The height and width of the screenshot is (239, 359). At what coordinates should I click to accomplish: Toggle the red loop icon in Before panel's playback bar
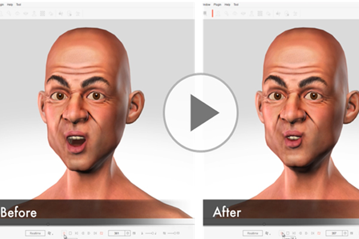(101, 233)
